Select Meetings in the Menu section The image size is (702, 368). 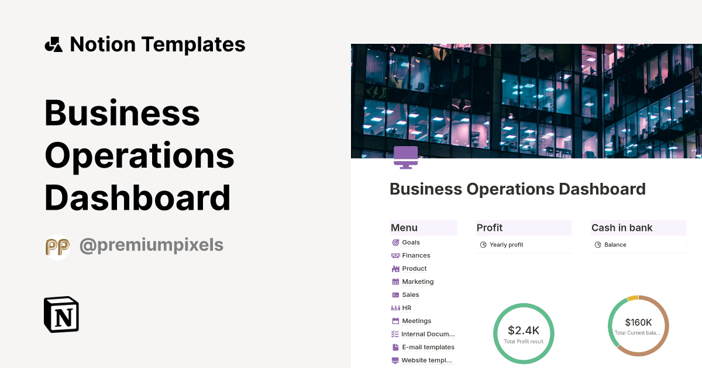pos(416,321)
